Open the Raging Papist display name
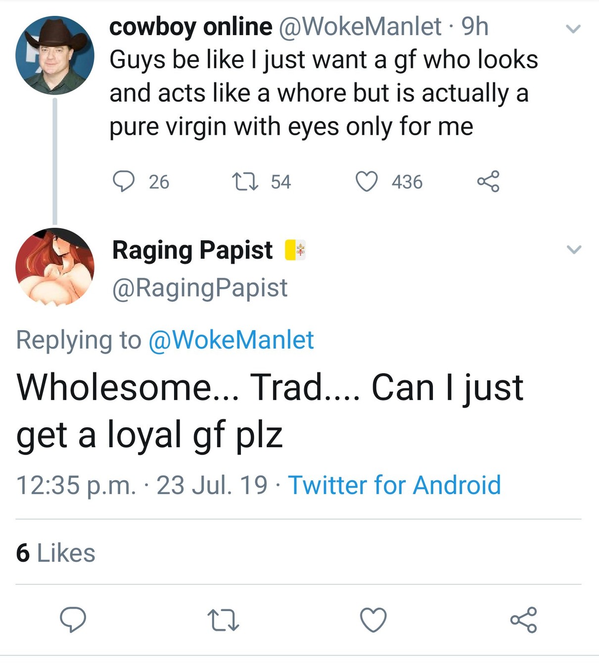The height and width of the screenshot is (670, 599). [192, 250]
